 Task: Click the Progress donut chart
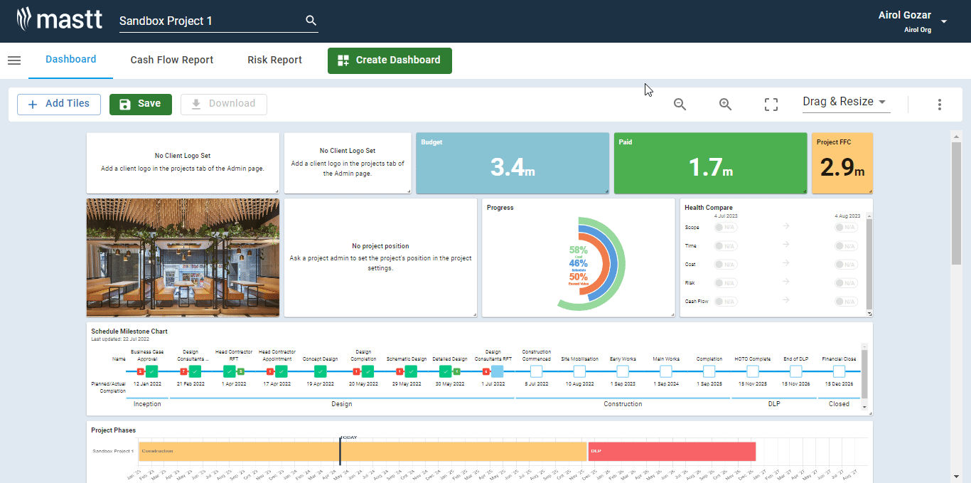579,263
